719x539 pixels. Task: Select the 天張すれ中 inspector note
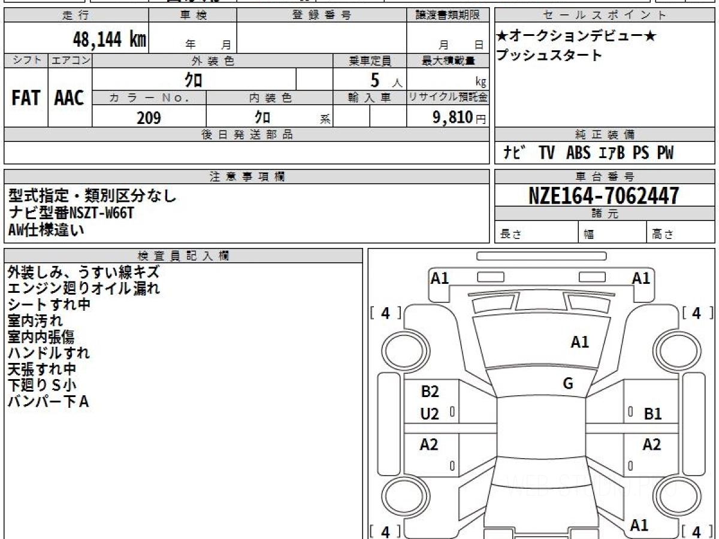42,370
